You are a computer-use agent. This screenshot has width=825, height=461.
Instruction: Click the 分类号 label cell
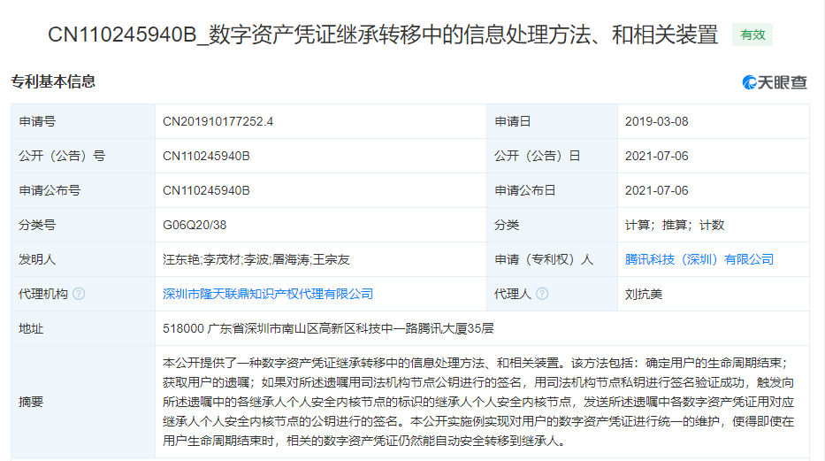(x=83, y=226)
